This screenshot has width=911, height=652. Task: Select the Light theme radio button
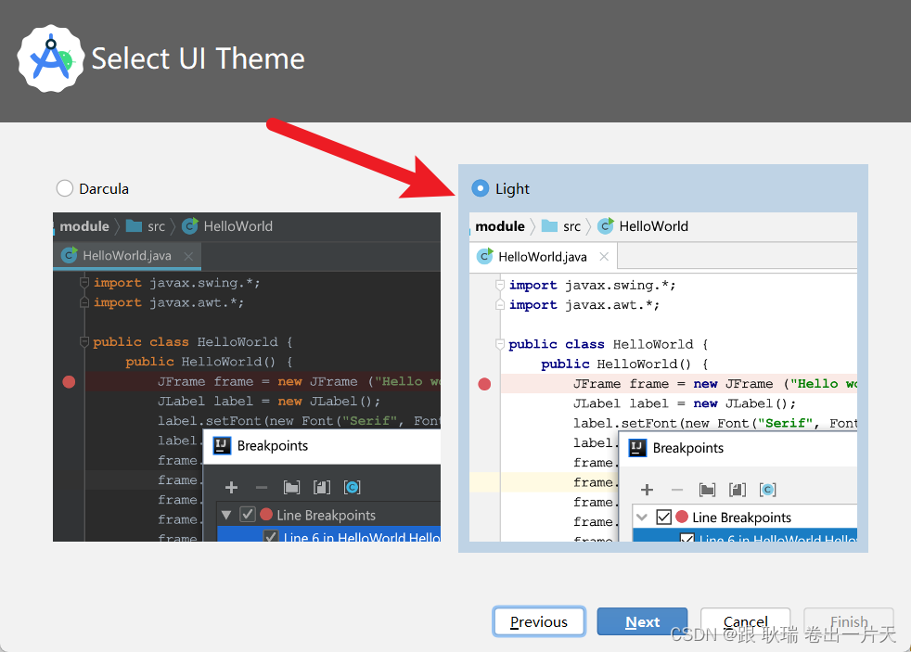click(480, 188)
